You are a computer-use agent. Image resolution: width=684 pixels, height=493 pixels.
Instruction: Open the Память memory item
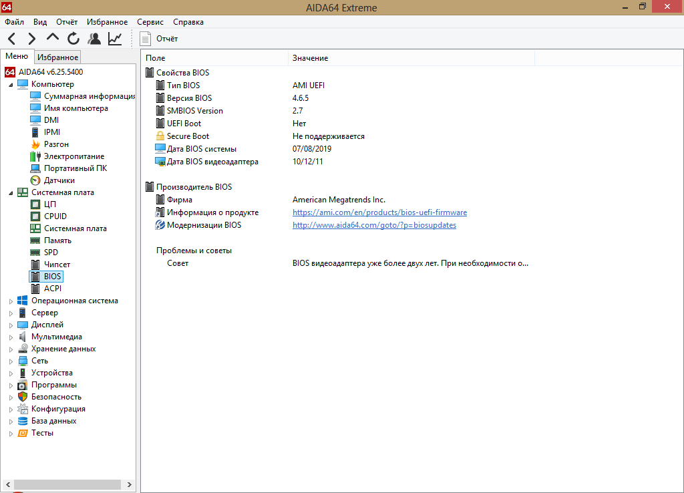pos(51,240)
